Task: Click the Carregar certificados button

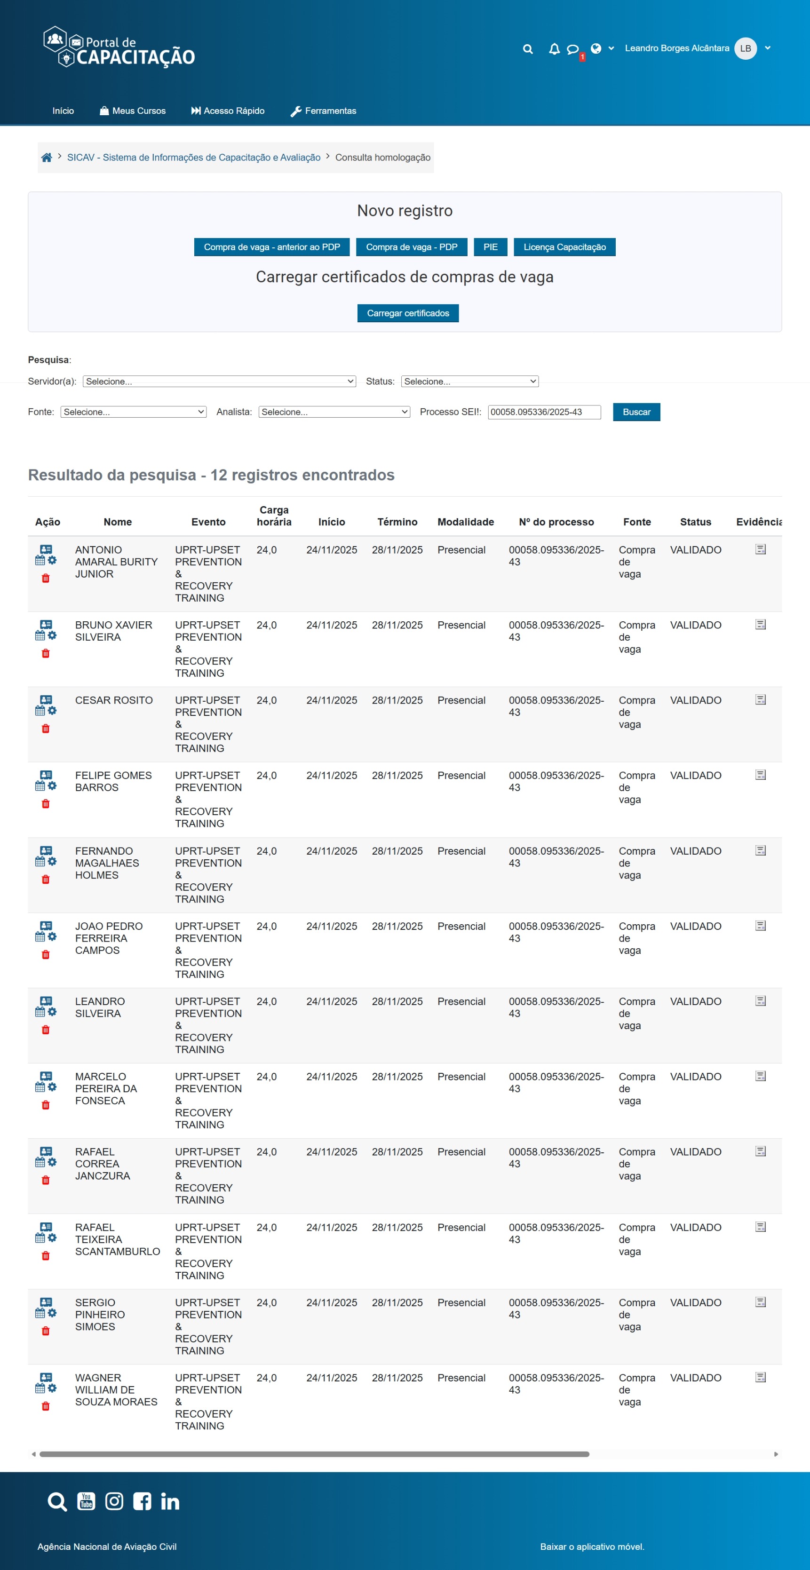Action: (408, 313)
